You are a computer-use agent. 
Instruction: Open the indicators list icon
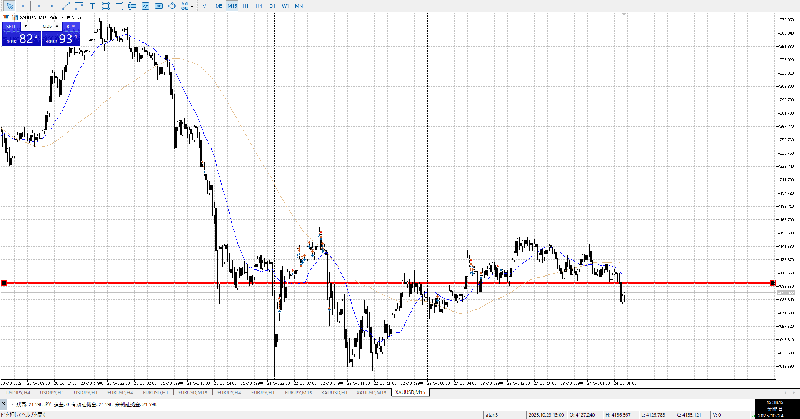click(145, 6)
